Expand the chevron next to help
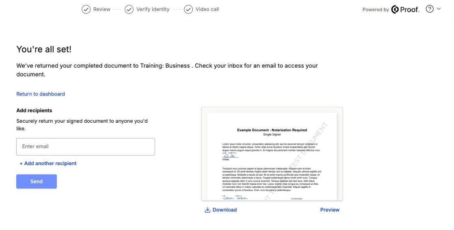454x230 pixels. click(439, 9)
